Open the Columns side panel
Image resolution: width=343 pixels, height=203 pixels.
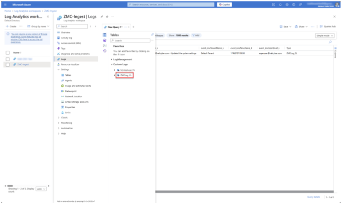tap(336, 52)
